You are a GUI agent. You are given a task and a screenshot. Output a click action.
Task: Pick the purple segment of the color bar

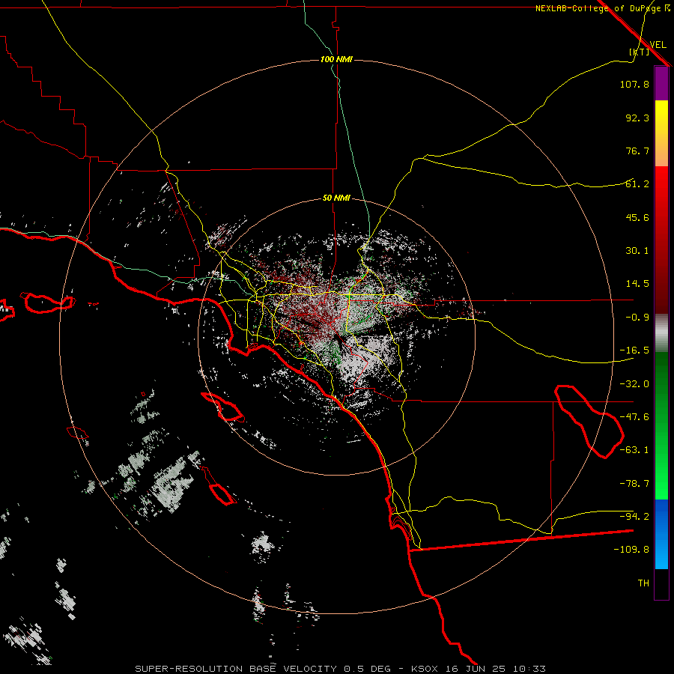(x=661, y=84)
